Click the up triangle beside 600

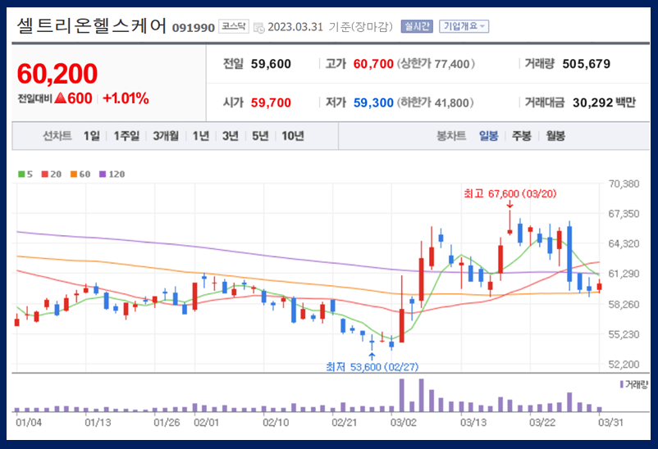click(x=61, y=98)
